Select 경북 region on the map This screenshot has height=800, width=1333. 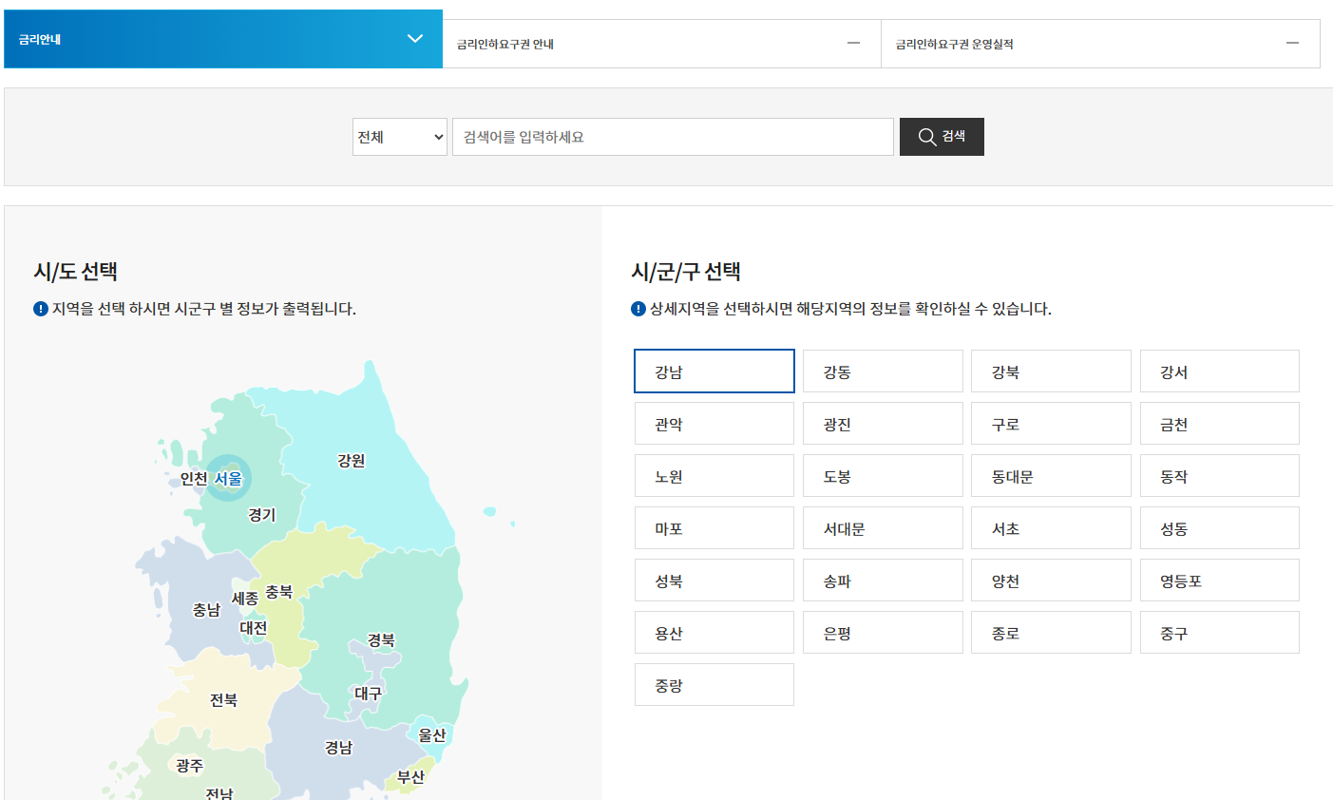coord(381,640)
